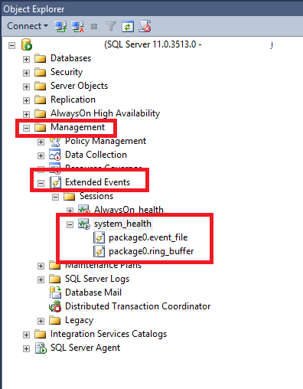Click the SQL Server instance icon
The image size is (303, 389).
[27, 44]
